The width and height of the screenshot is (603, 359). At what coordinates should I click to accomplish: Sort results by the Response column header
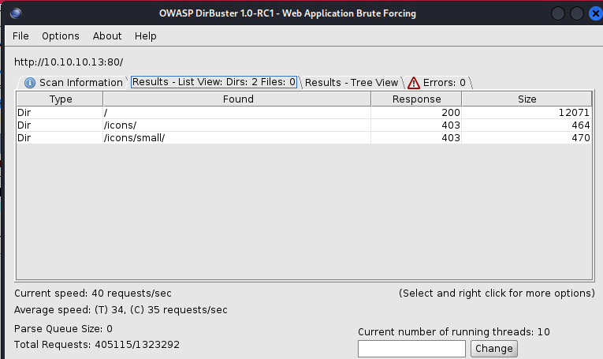point(416,99)
